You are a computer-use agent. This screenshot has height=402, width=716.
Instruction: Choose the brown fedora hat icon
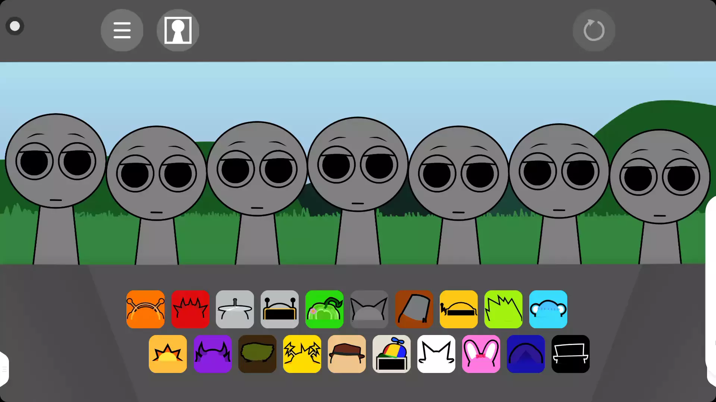347,354
